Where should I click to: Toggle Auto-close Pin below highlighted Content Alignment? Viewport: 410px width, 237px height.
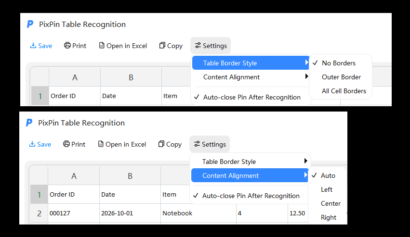coord(250,196)
